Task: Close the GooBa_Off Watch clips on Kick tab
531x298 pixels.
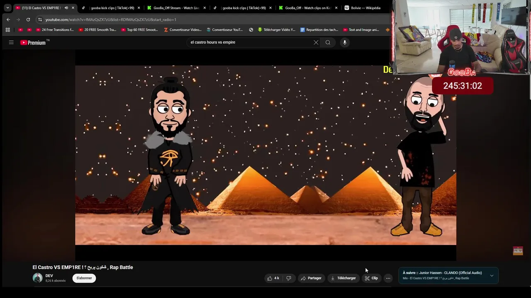Action: click(336, 8)
